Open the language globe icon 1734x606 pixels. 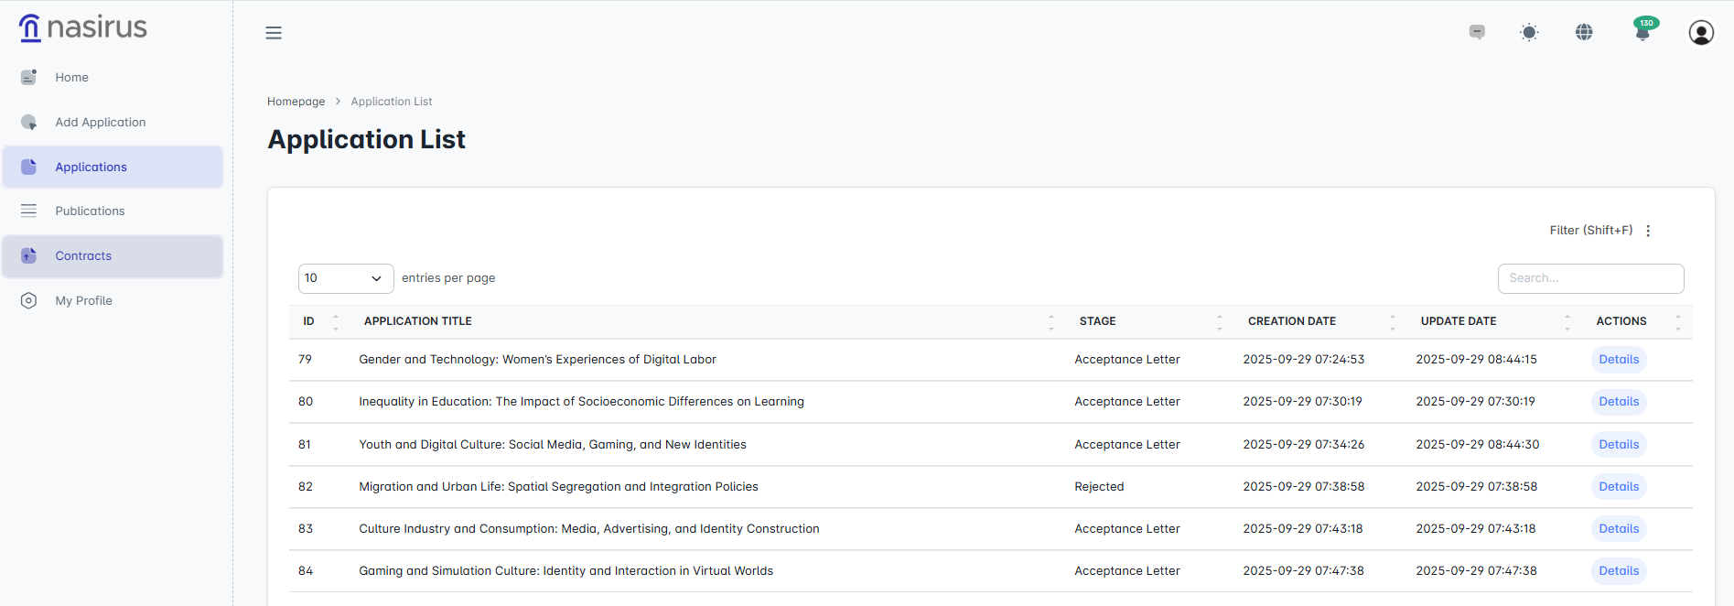click(1584, 33)
